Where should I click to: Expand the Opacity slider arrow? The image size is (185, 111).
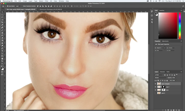tap(177, 78)
